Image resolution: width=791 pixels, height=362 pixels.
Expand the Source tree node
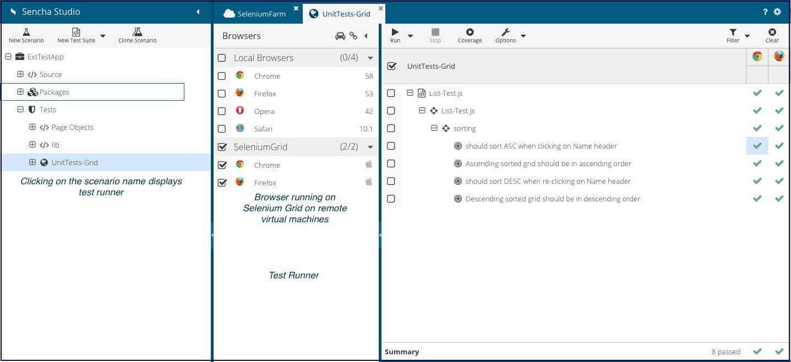pyautogui.click(x=20, y=74)
